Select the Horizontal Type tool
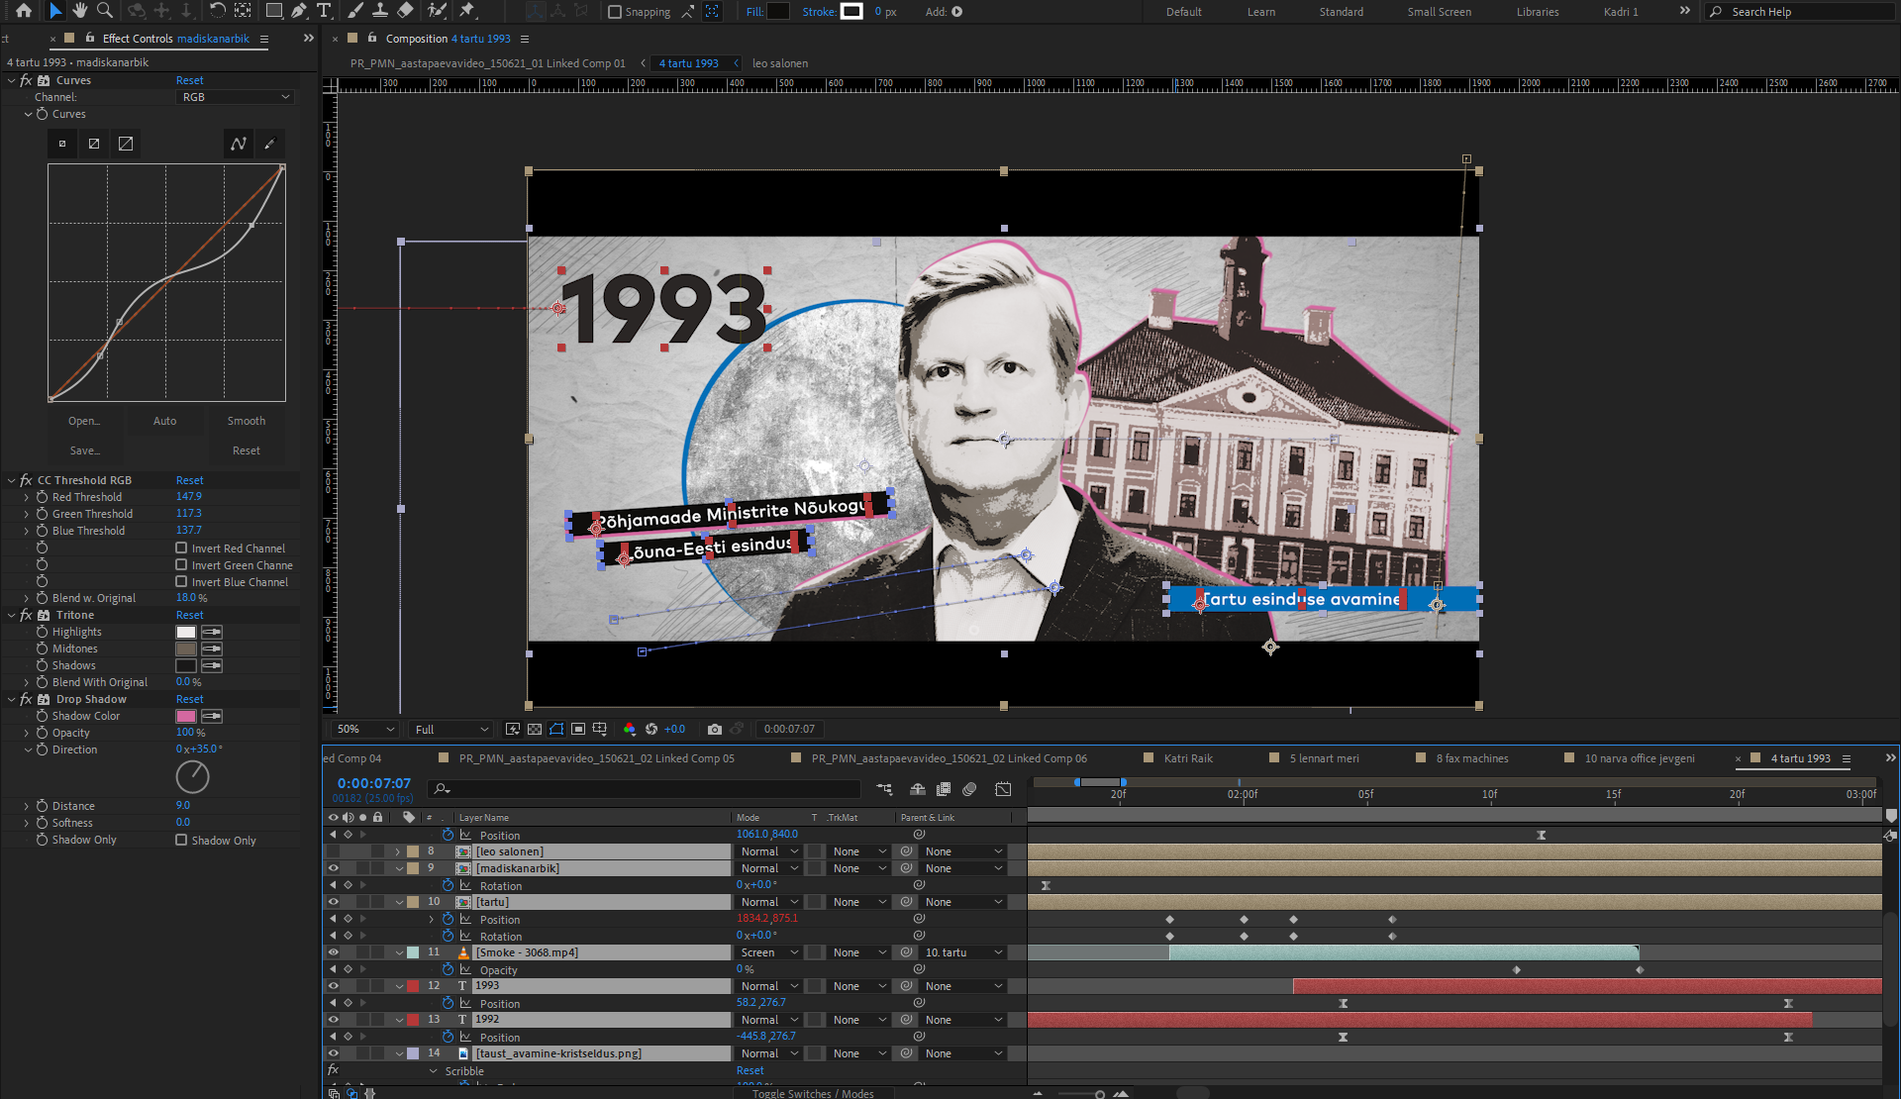 [324, 11]
